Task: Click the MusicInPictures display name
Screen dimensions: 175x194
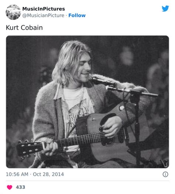Action: 44,9
